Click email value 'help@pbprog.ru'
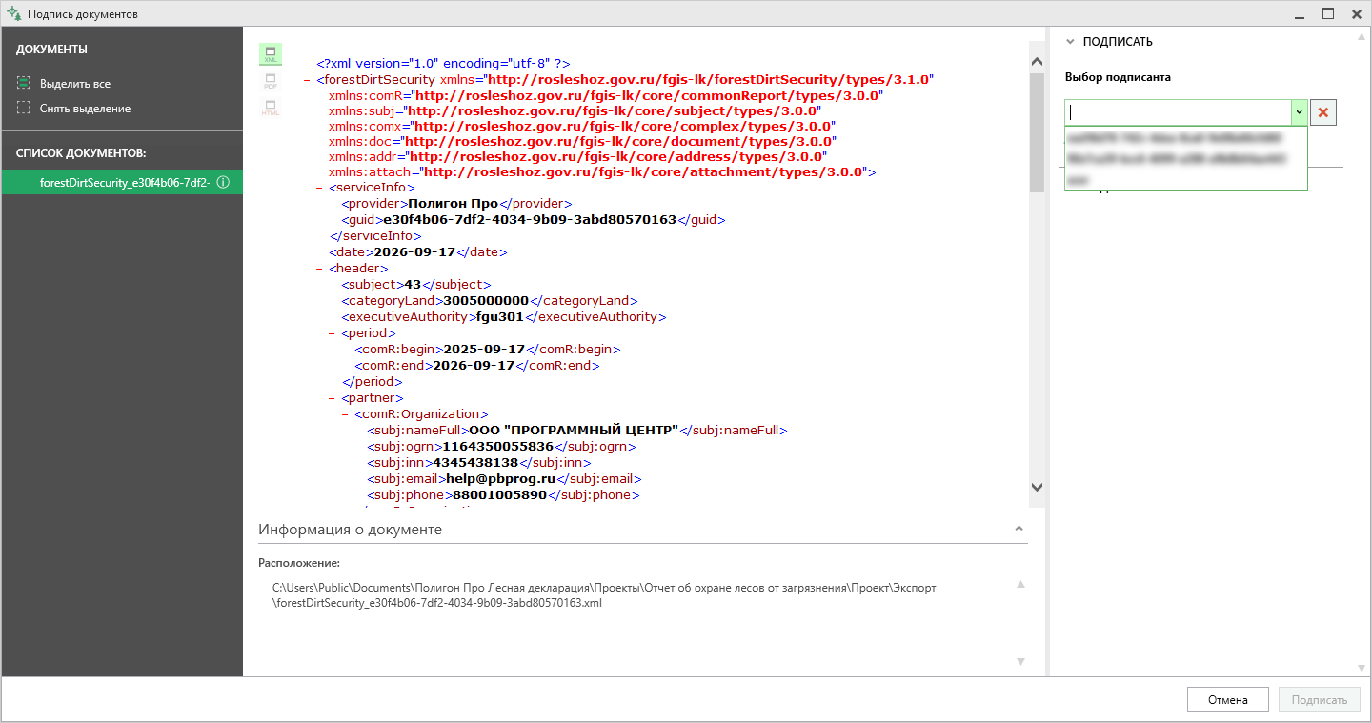This screenshot has height=723, width=1372. [501, 479]
